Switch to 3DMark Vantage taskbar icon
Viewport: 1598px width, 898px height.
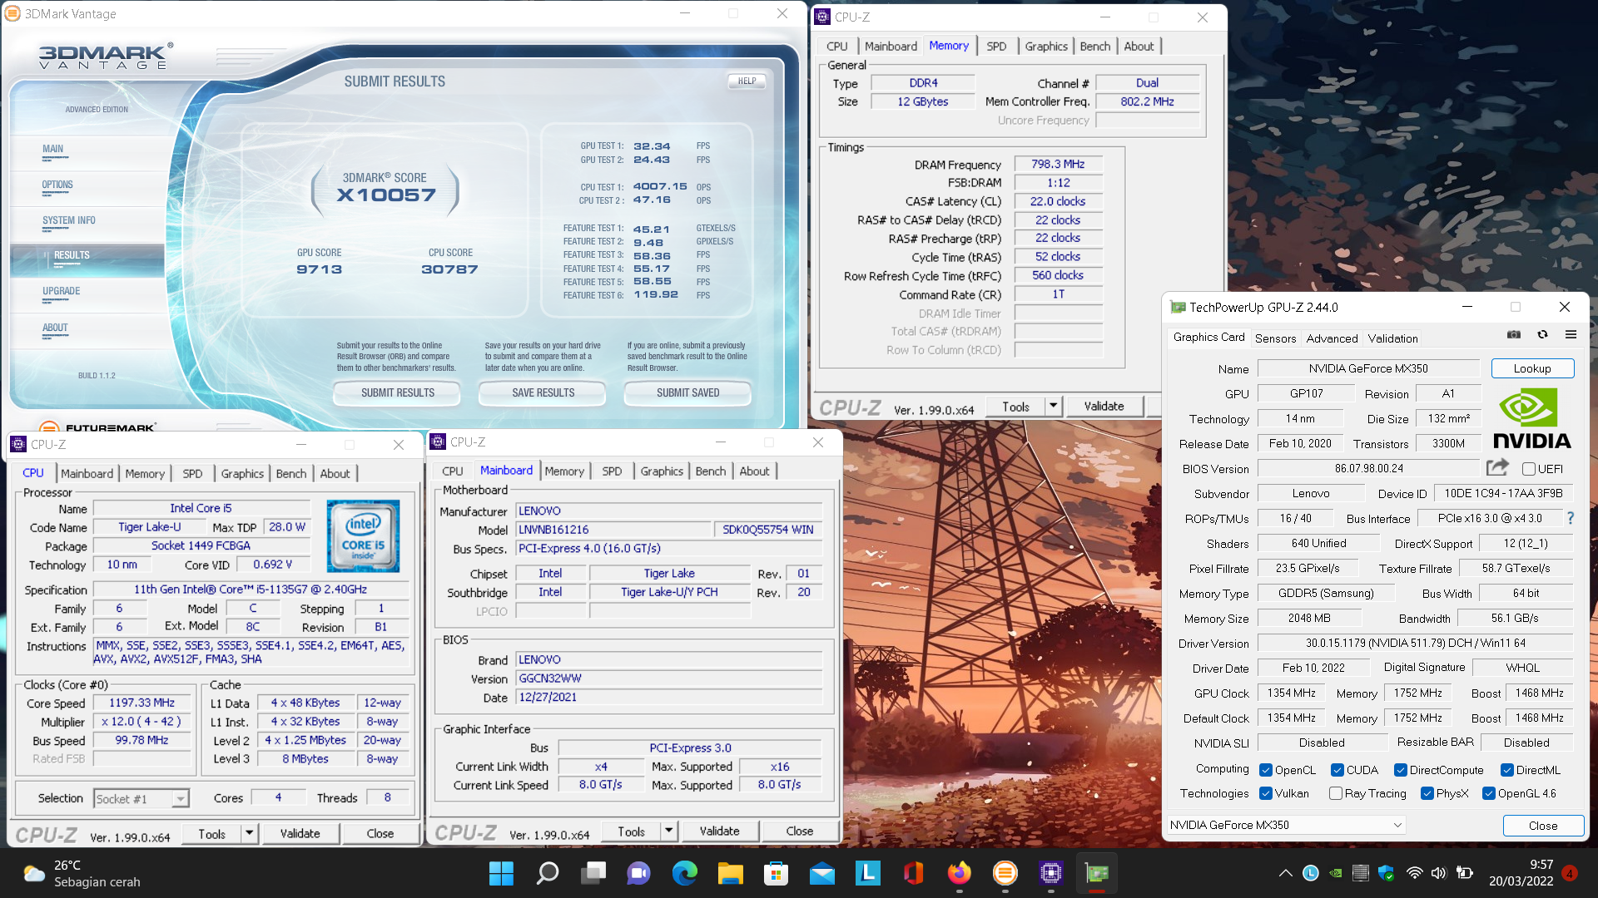point(1005,873)
